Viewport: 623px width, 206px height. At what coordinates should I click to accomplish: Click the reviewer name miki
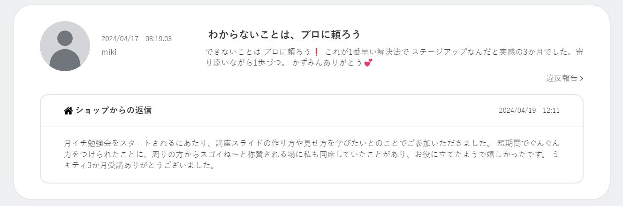tap(109, 52)
